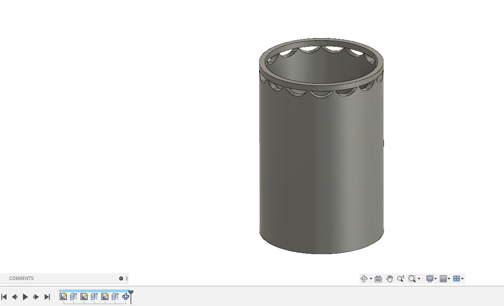This screenshot has width=504, height=306.
Task: Expand the Grid and Snaps dropdown arrow
Action: coord(449,279)
